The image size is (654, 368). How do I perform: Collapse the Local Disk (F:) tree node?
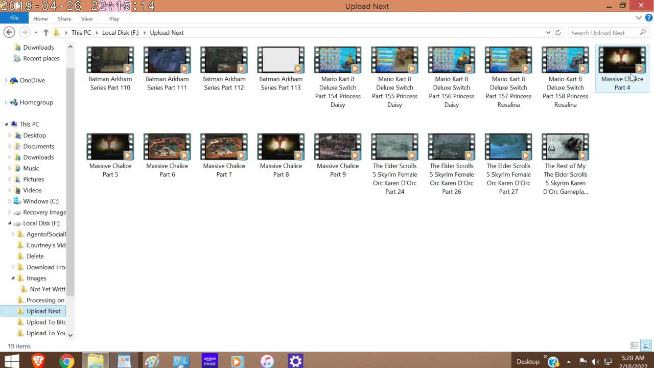point(10,223)
